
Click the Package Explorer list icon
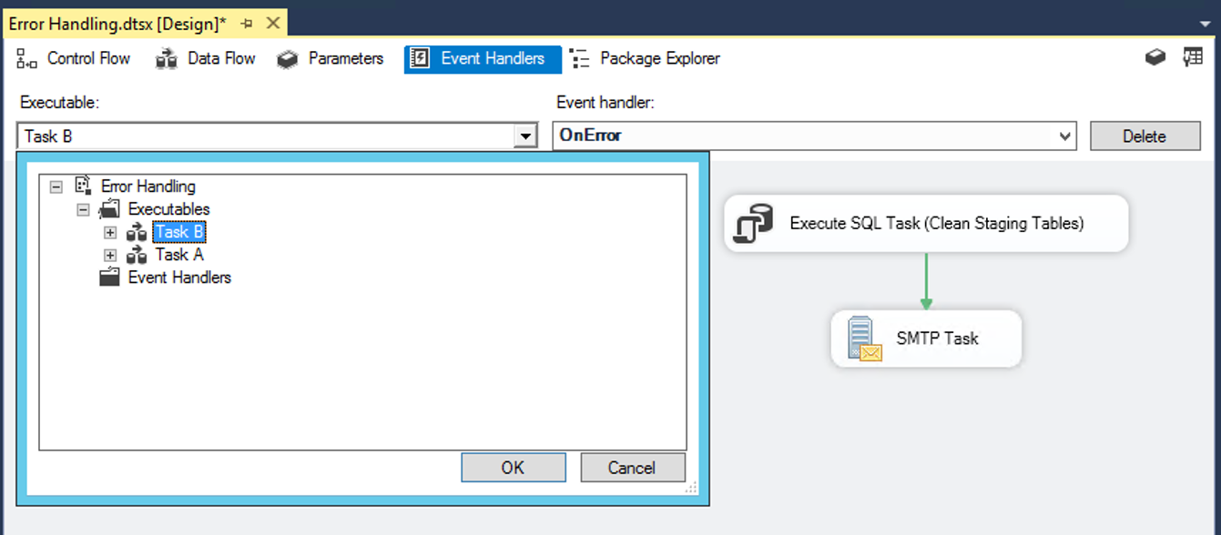point(581,58)
